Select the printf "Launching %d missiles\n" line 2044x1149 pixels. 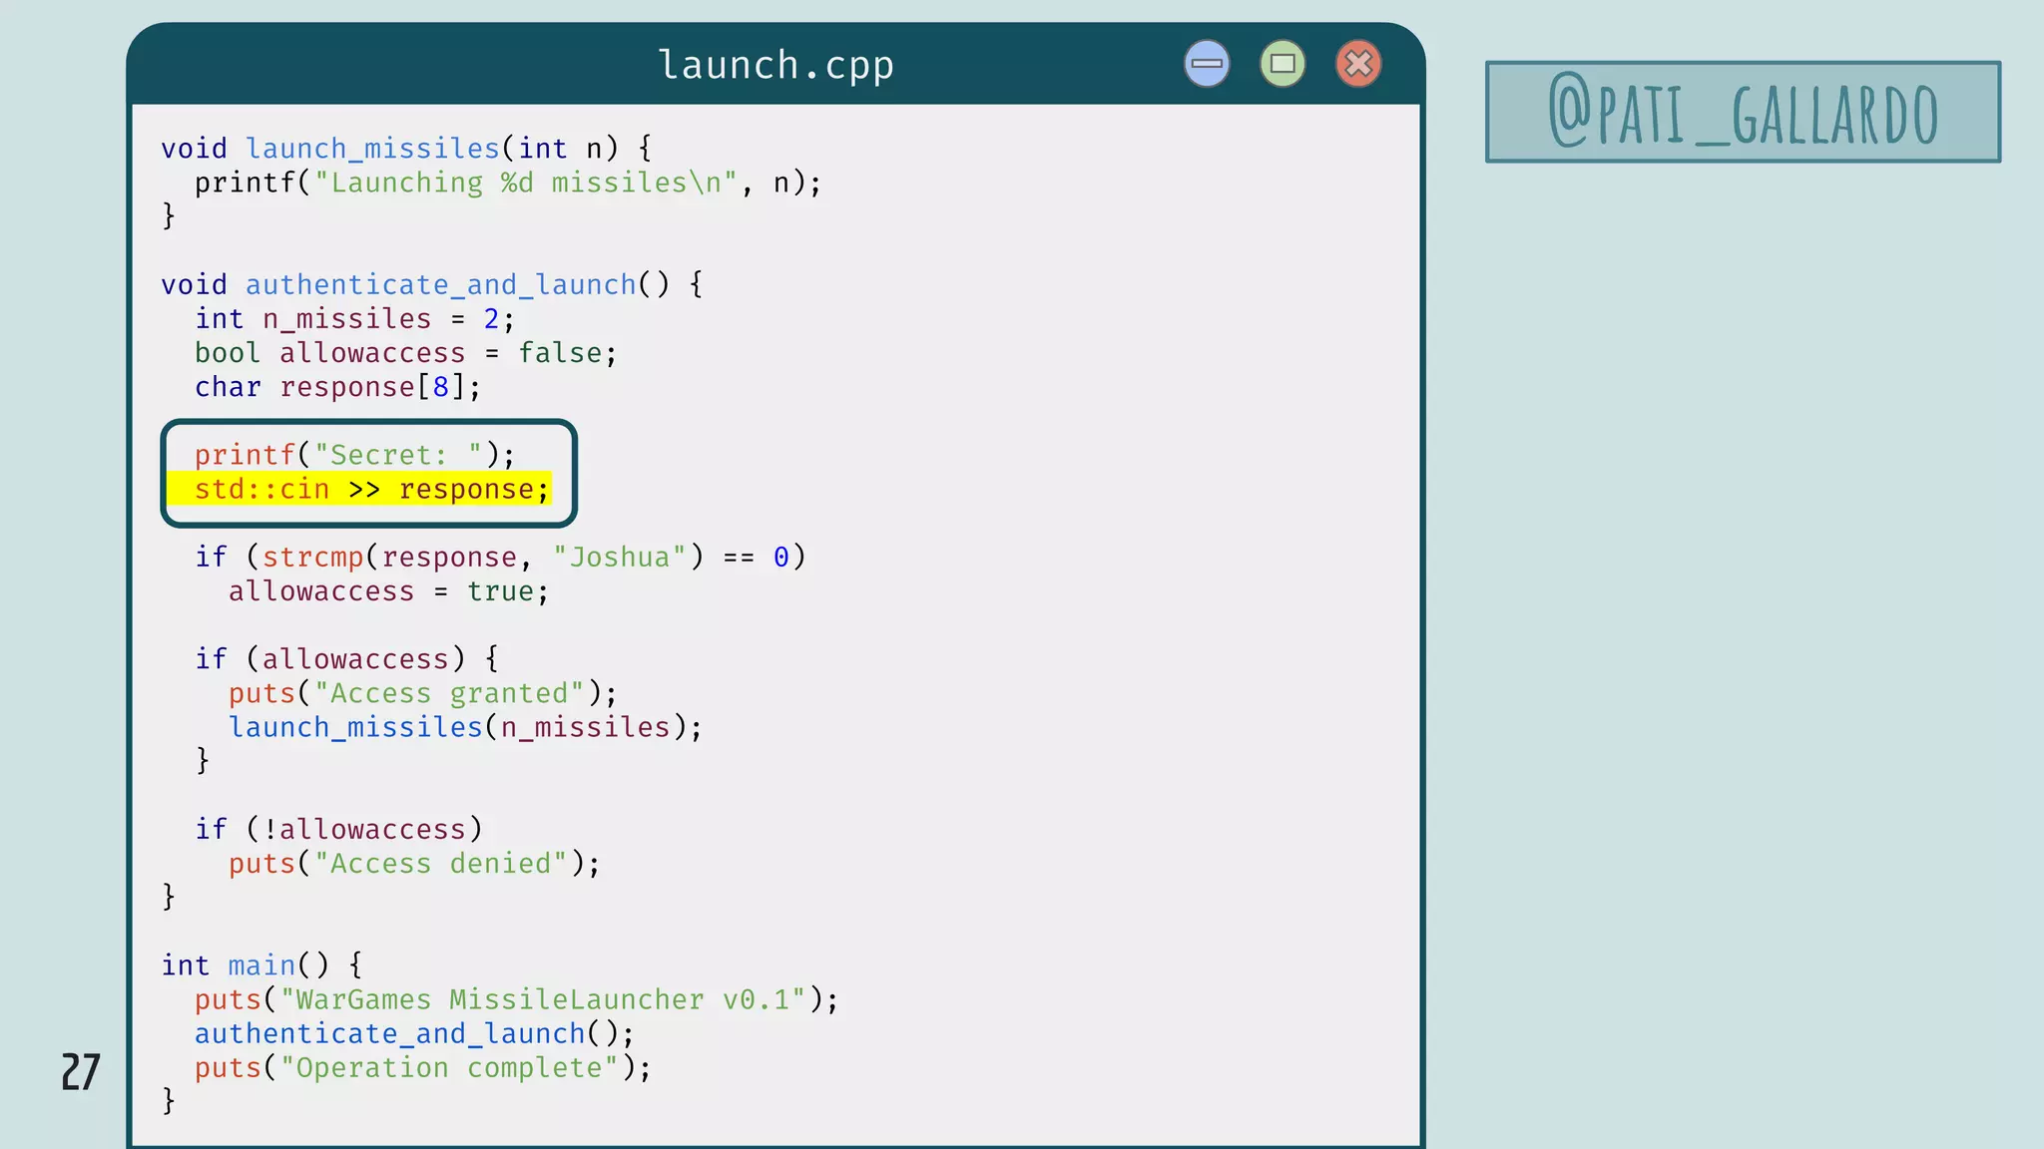[x=508, y=184]
